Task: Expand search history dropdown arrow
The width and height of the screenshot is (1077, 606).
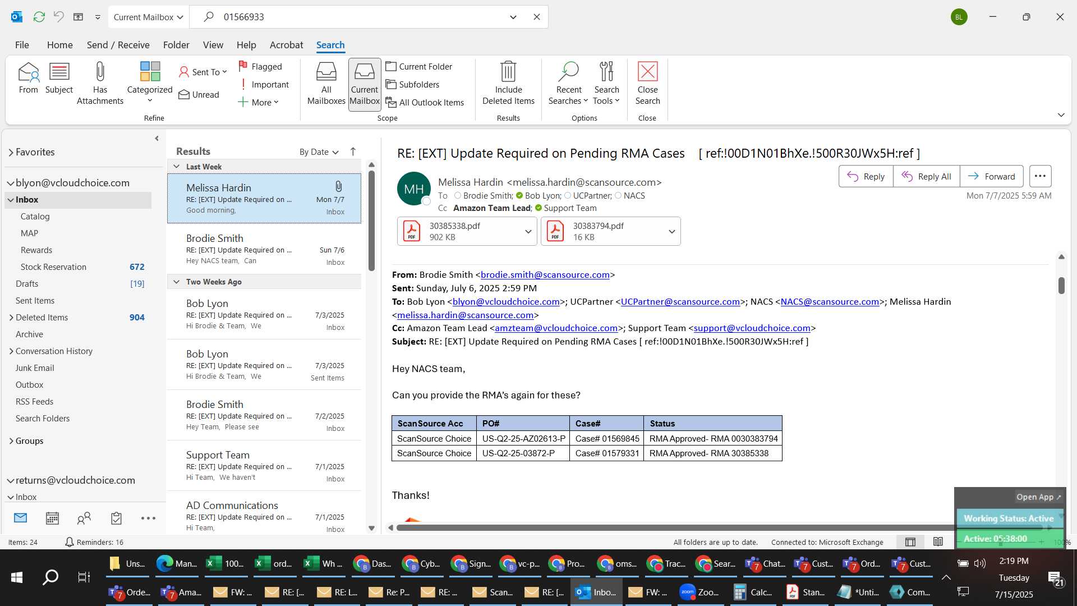Action: coord(513,17)
